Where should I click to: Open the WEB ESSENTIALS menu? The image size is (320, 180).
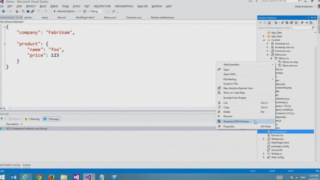click(124, 6)
